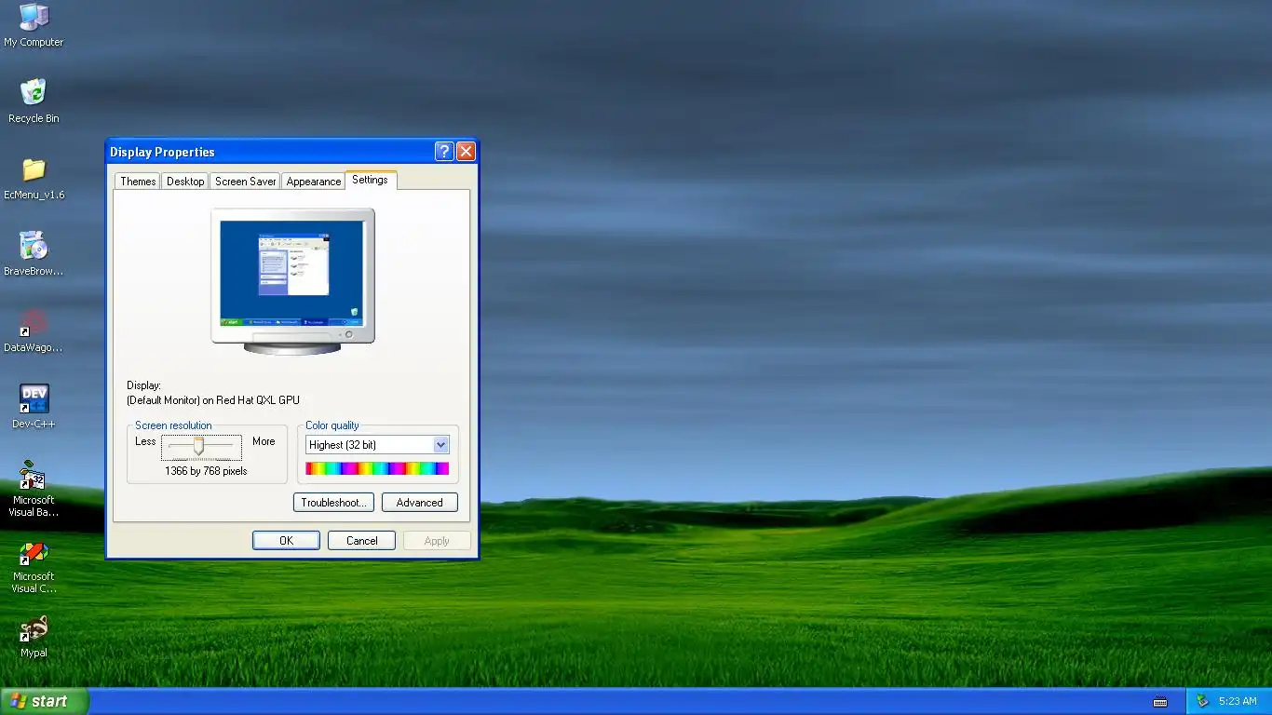Viewport: 1272px width, 715px height.
Task: Click the Screen resolution slider handle
Action: pos(198,447)
